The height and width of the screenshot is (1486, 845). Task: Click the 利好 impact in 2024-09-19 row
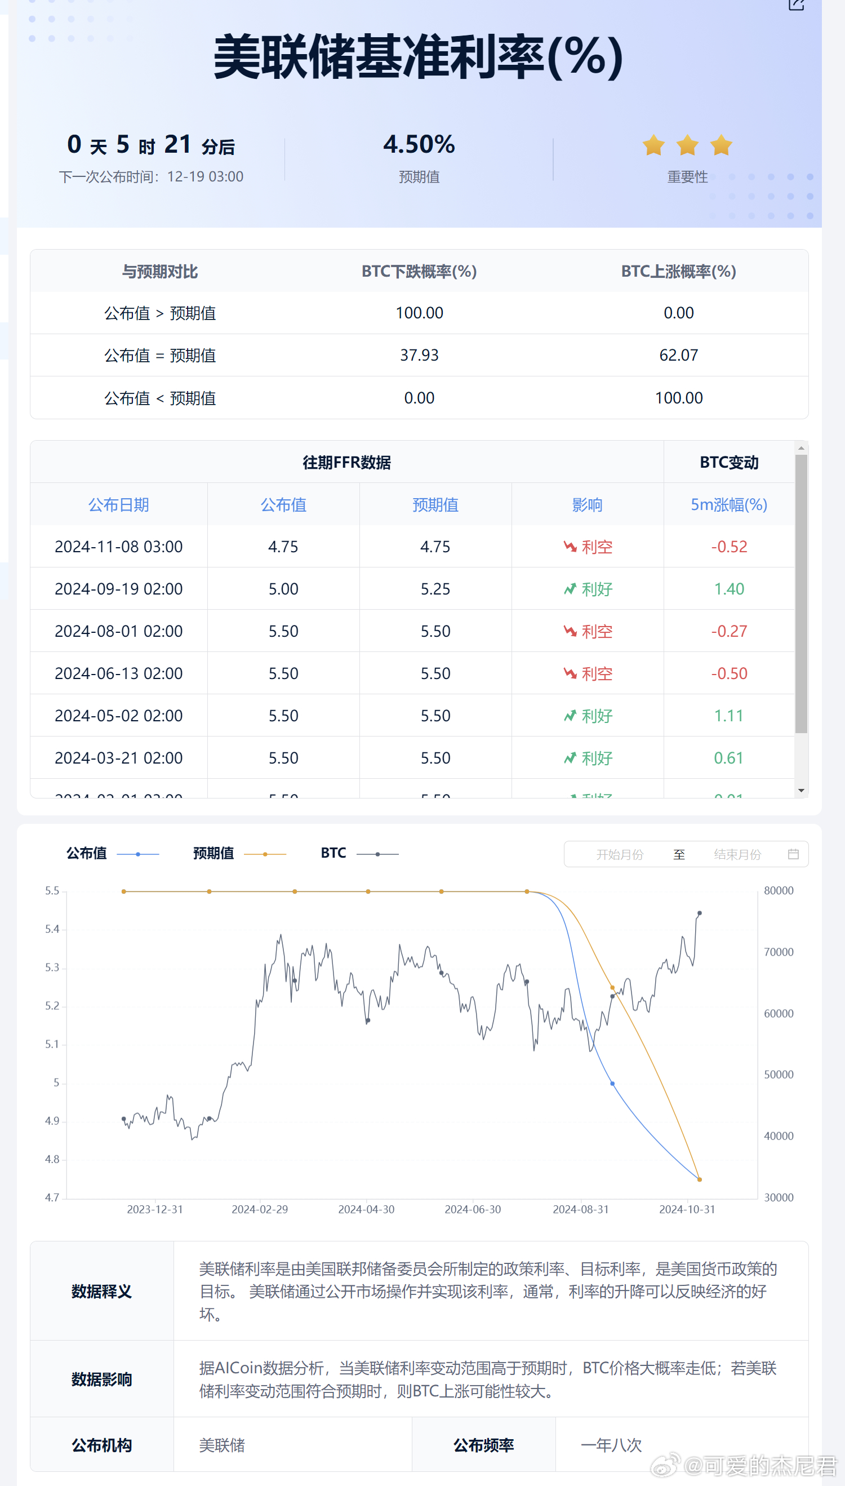click(588, 589)
